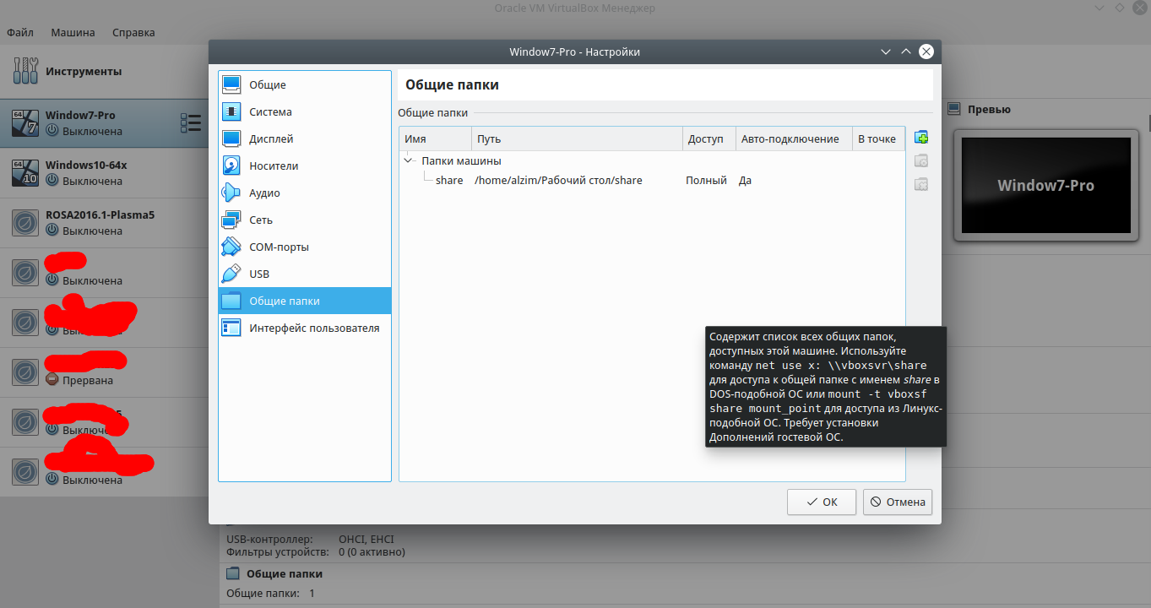The height and width of the screenshot is (608, 1151).
Task: Click the В точке column header
Action: point(878,138)
